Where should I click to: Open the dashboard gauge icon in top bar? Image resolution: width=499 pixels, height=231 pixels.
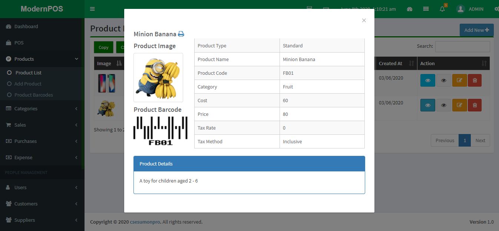[x=410, y=9]
